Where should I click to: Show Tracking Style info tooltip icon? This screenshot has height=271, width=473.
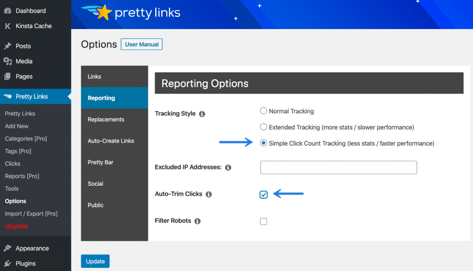click(x=202, y=114)
